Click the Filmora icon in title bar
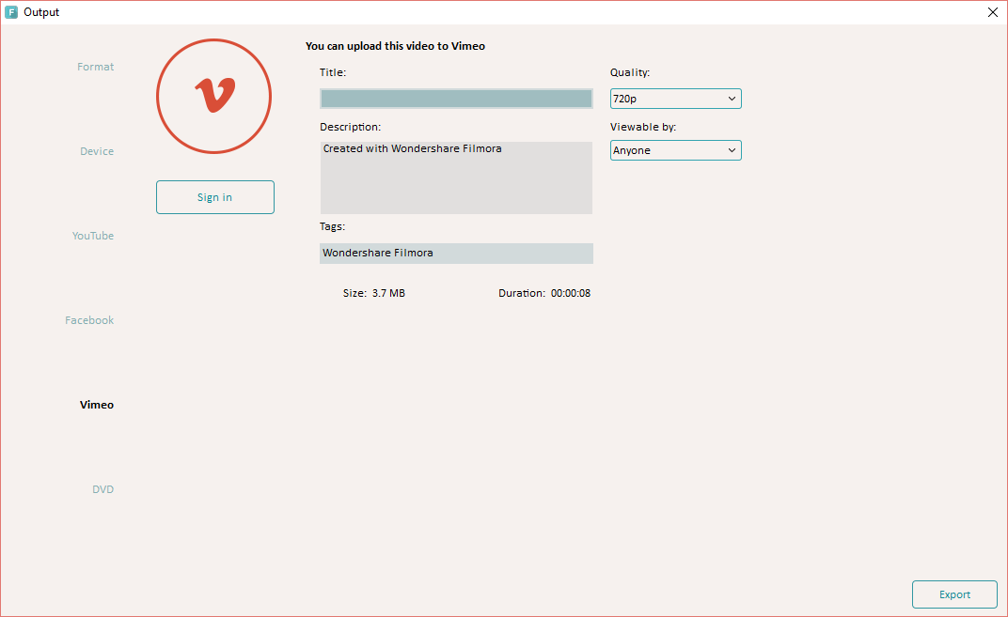This screenshot has width=1008, height=617. pos(11,12)
